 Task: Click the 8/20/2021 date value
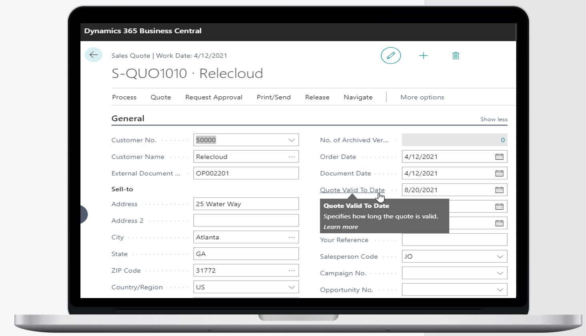coord(421,190)
